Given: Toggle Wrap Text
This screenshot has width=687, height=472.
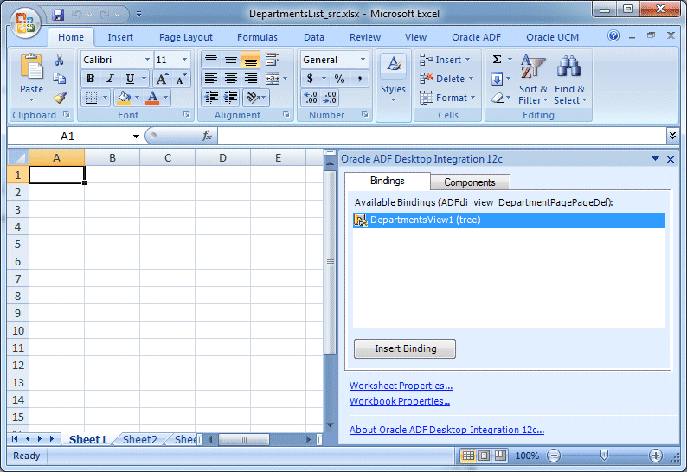Looking at the screenshot, I should coord(273,60).
